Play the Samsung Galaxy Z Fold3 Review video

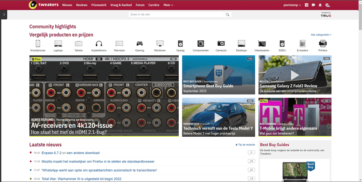pyautogui.click(x=295, y=75)
